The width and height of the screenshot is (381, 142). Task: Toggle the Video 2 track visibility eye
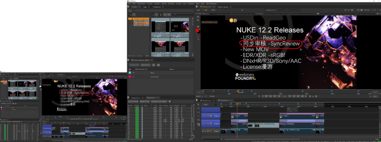tap(205, 116)
